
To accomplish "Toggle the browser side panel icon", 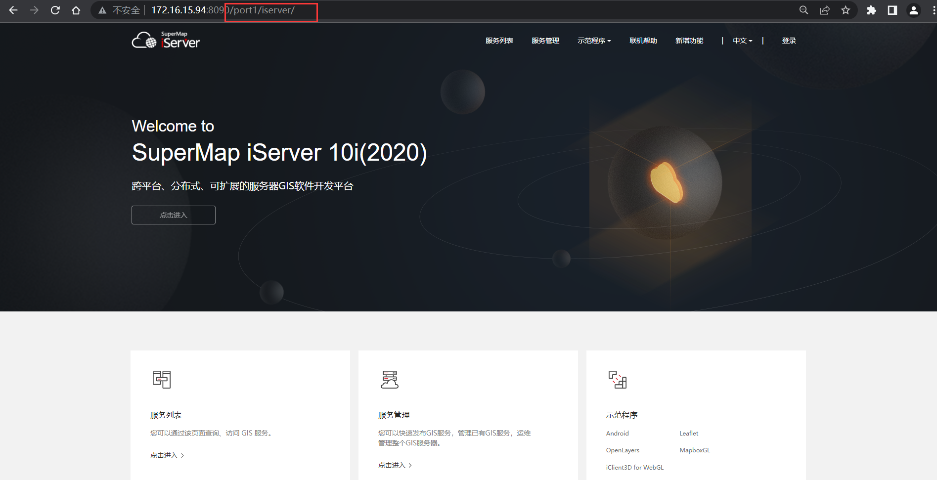I will pos(892,10).
